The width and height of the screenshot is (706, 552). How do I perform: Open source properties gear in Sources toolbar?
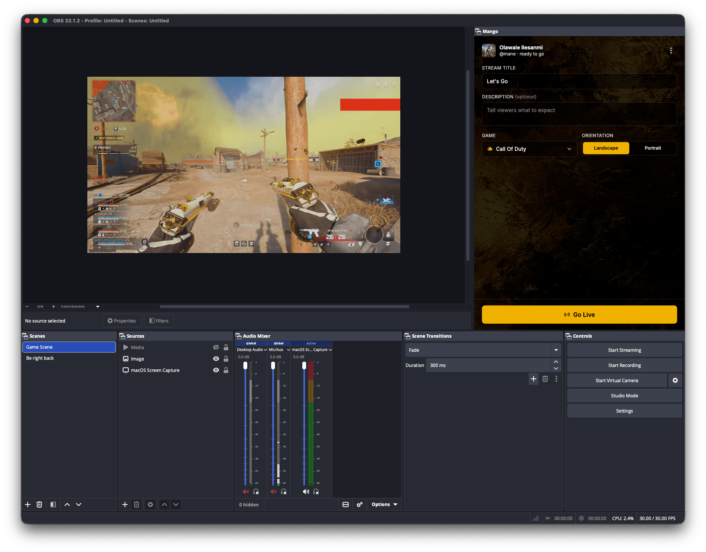[150, 505]
